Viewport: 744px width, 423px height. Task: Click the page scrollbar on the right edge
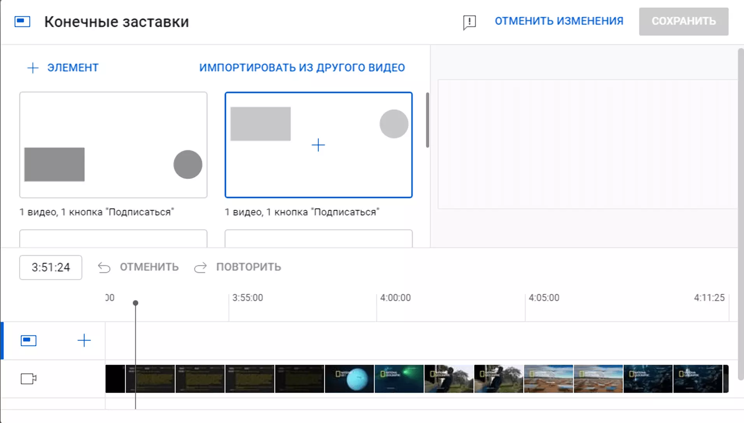tap(740, 214)
